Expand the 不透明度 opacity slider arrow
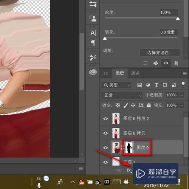The height and width of the screenshot is (189, 189). click(x=182, y=95)
